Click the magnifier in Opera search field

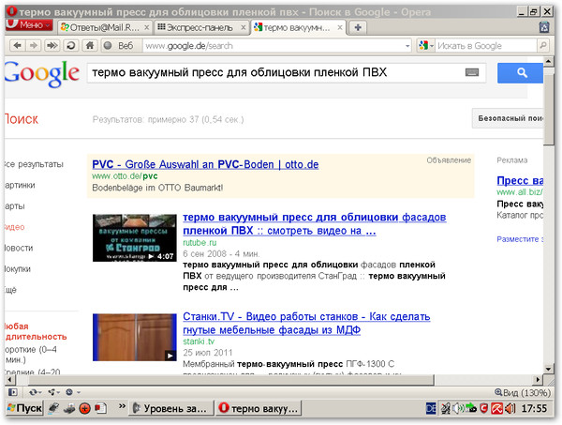pyautogui.click(x=542, y=46)
